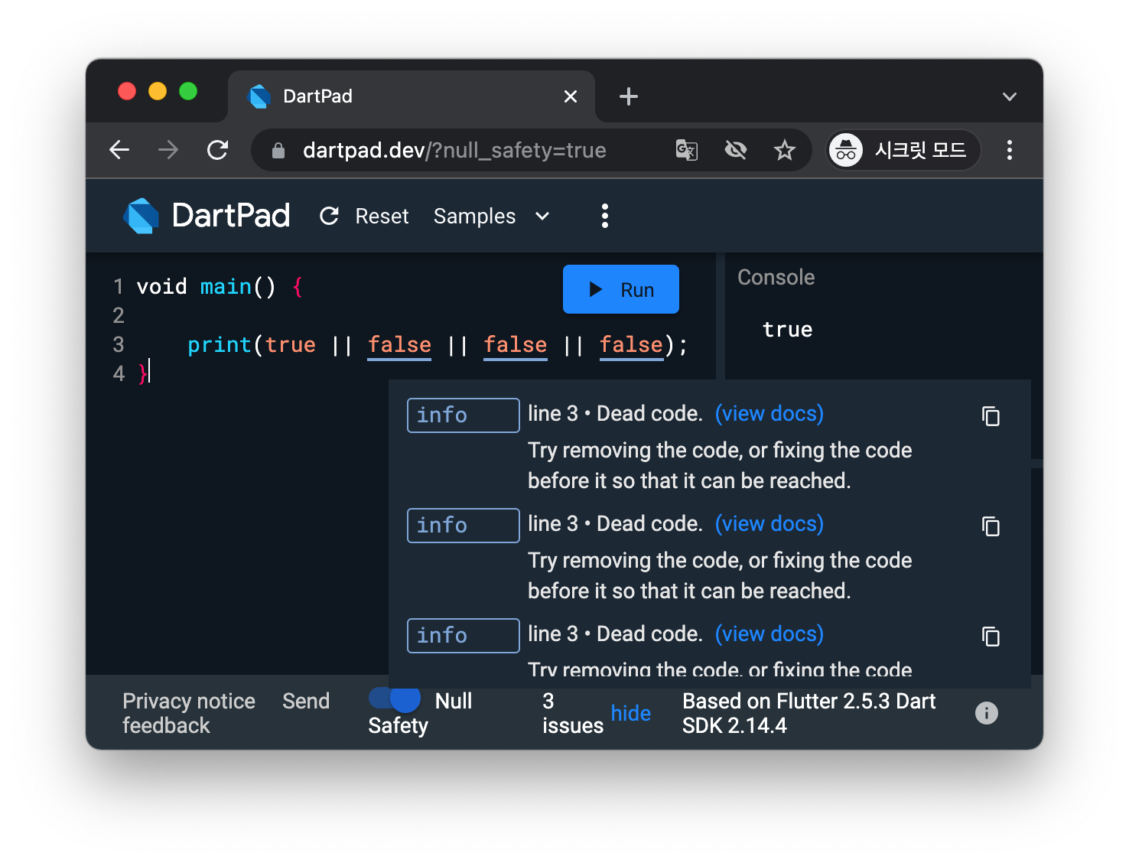Go back to the previous page
1129x863 pixels.
[119, 150]
